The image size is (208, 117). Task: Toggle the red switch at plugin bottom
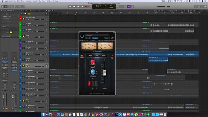pos(89,84)
